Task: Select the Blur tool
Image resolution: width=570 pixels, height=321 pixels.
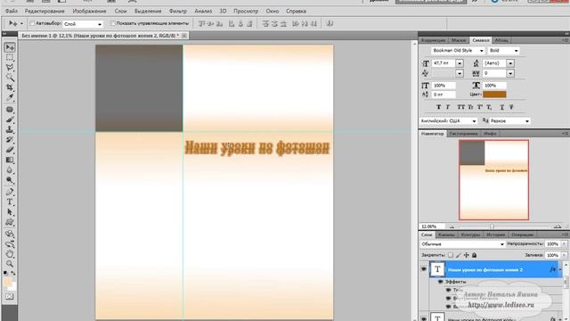Action: point(10,170)
